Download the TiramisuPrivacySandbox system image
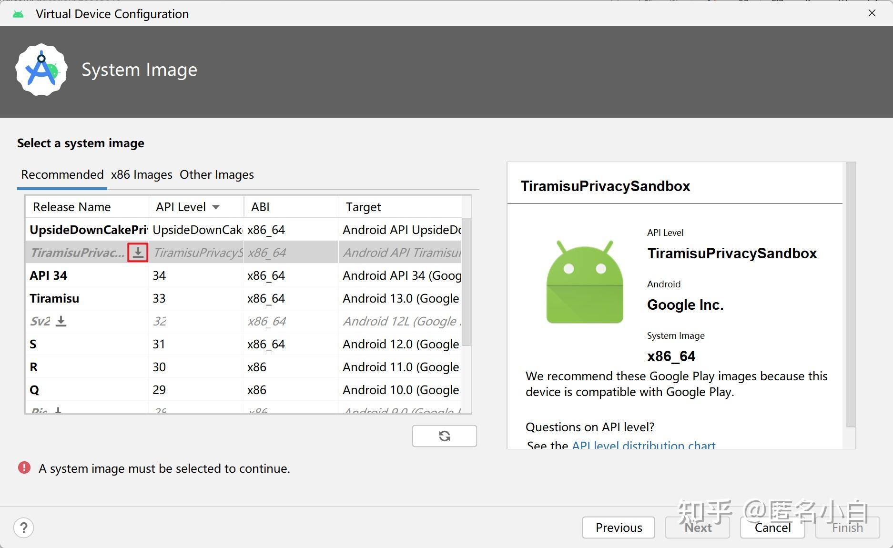 tap(138, 253)
